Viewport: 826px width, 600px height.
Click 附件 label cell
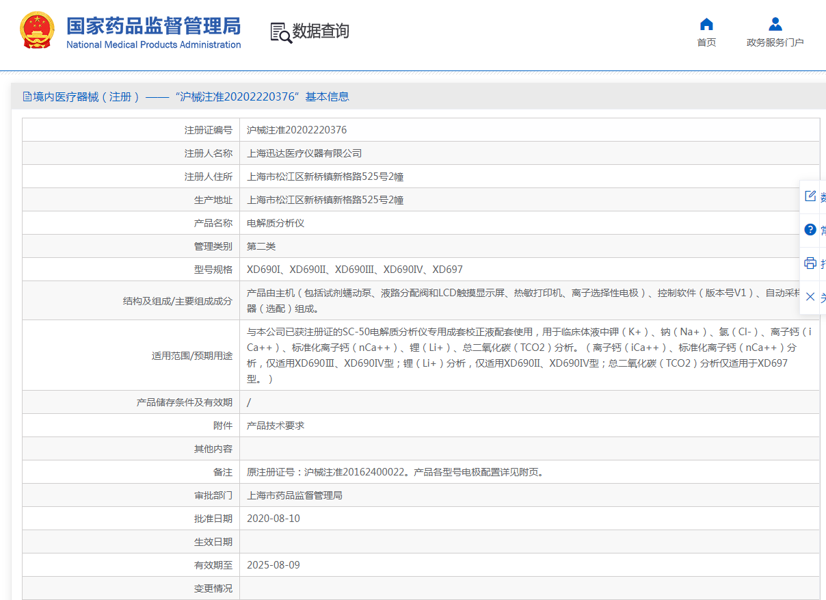point(131,426)
